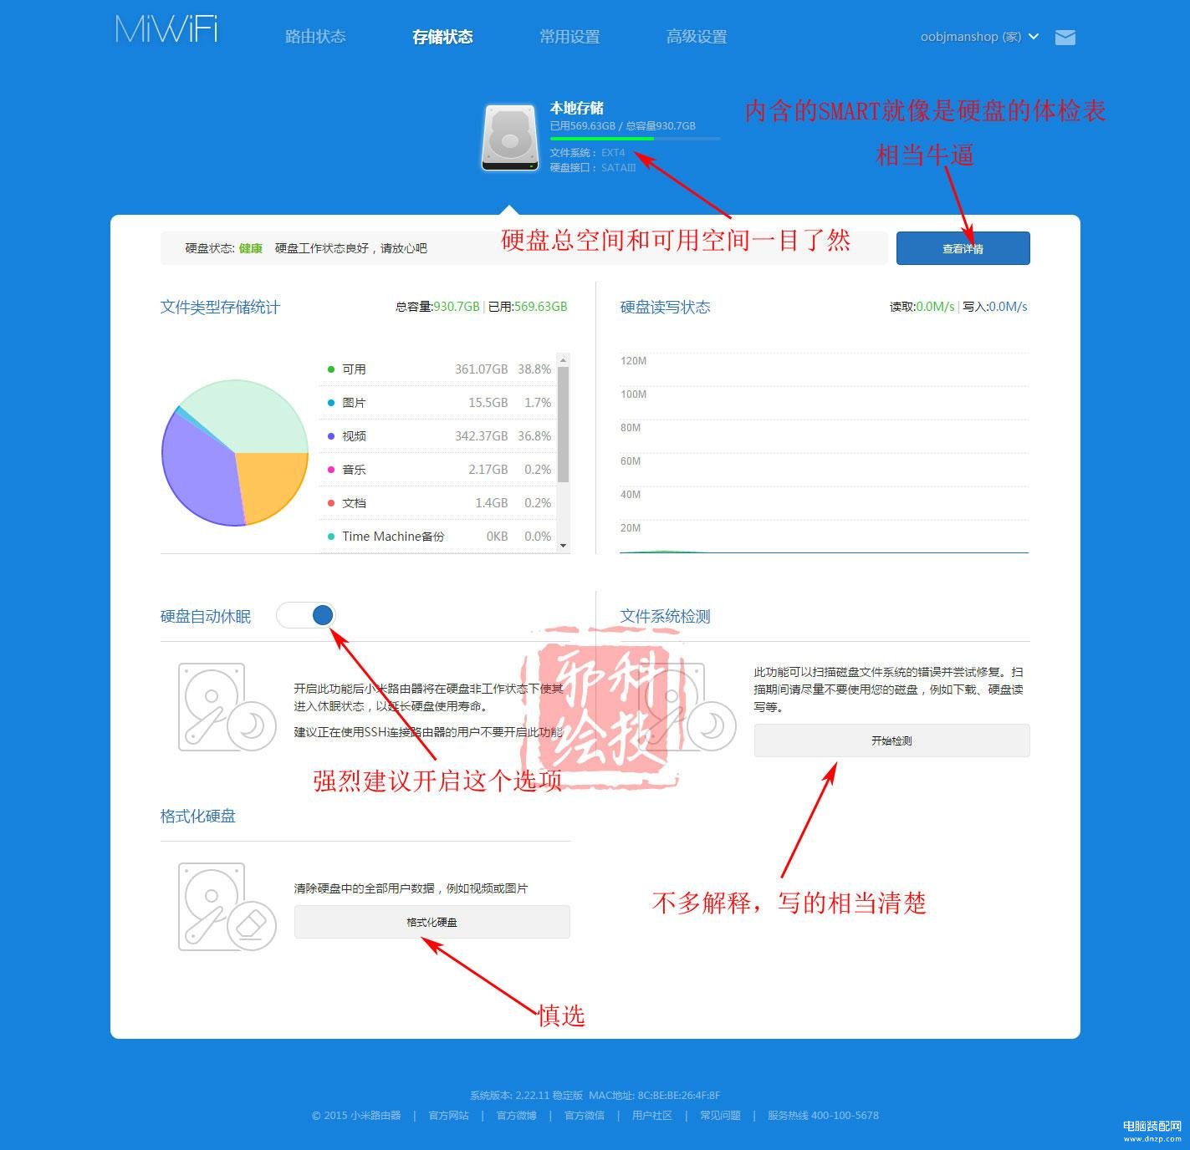
Task: Click the 写入:0.0M/s value
Action: [x=995, y=307]
